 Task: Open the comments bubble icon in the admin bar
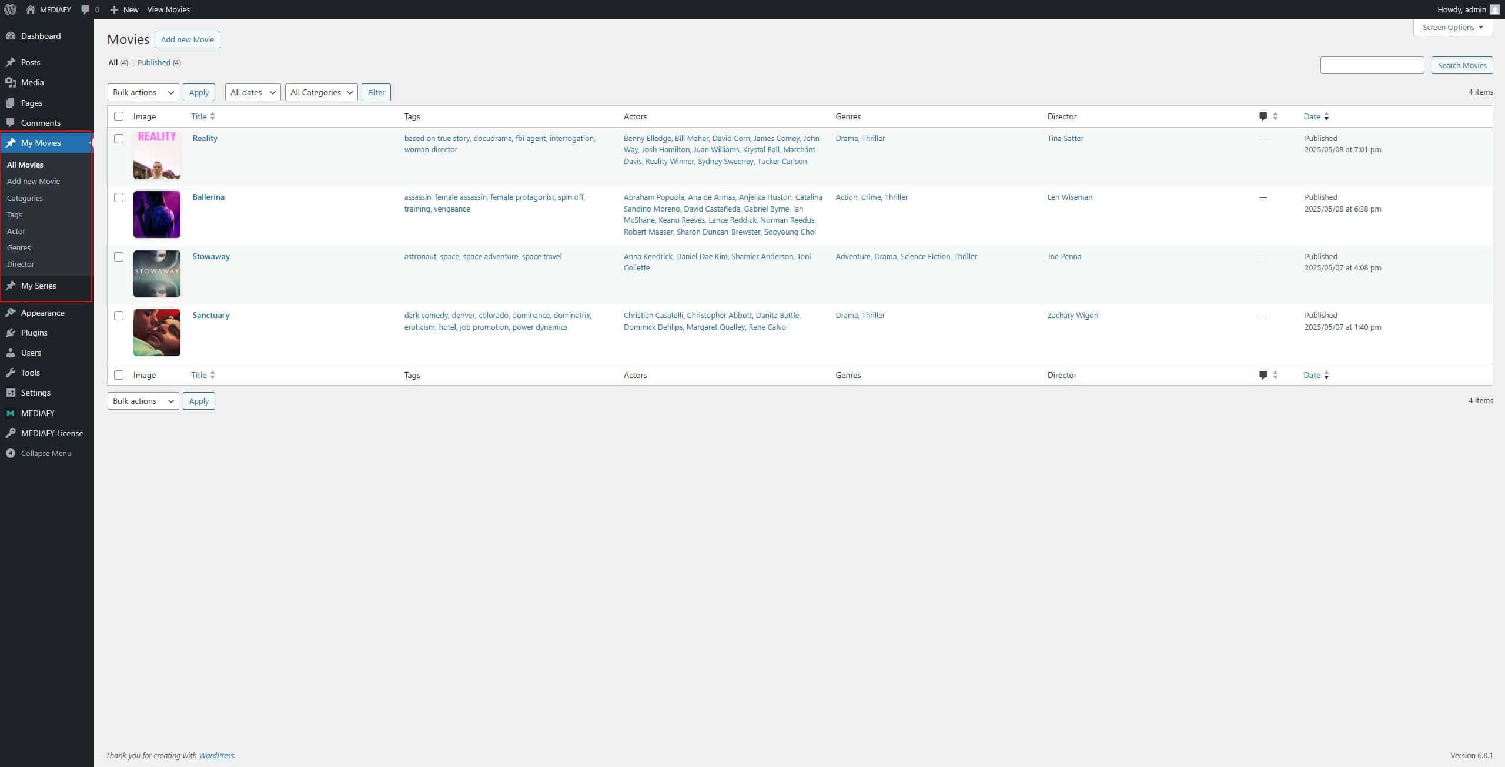pos(86,9)
